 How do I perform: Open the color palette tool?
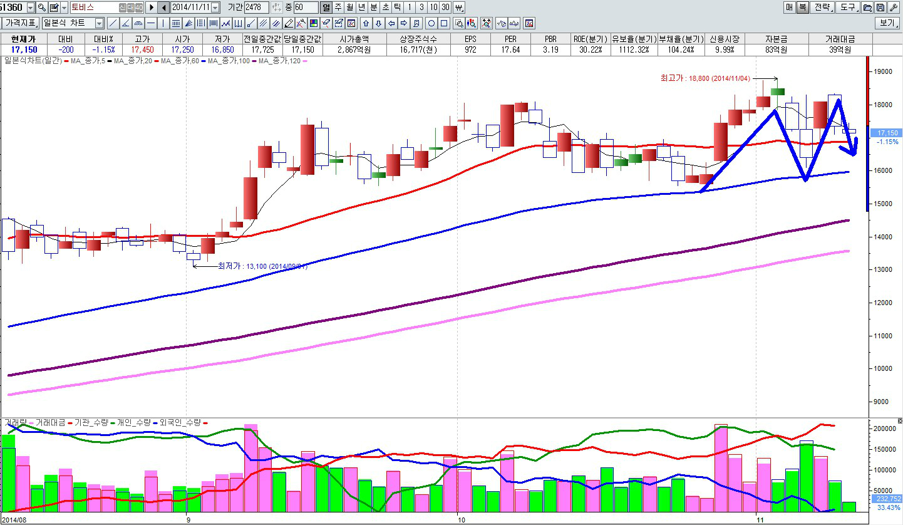[x=314, y=23]
